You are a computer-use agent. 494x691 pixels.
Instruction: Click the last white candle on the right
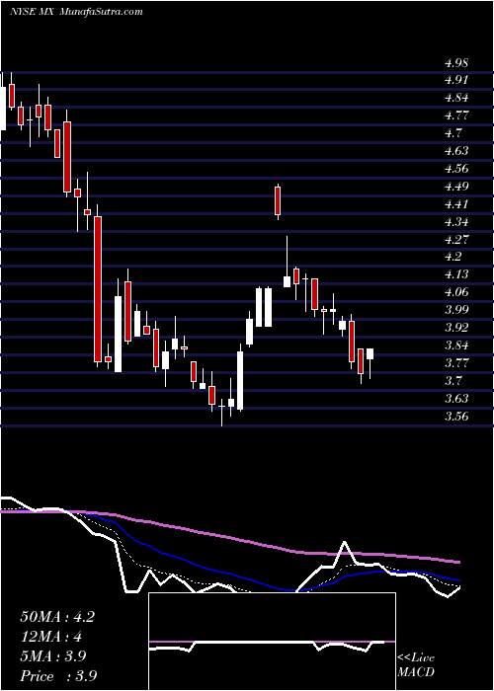tap(370, 363)
